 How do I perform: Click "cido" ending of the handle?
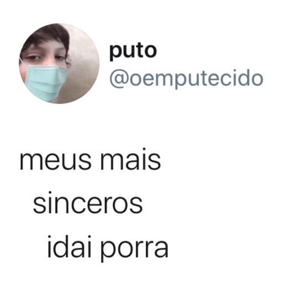point(237,77)
